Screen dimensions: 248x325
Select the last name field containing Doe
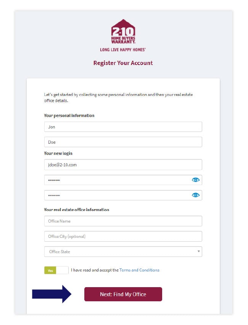point(123,142)
